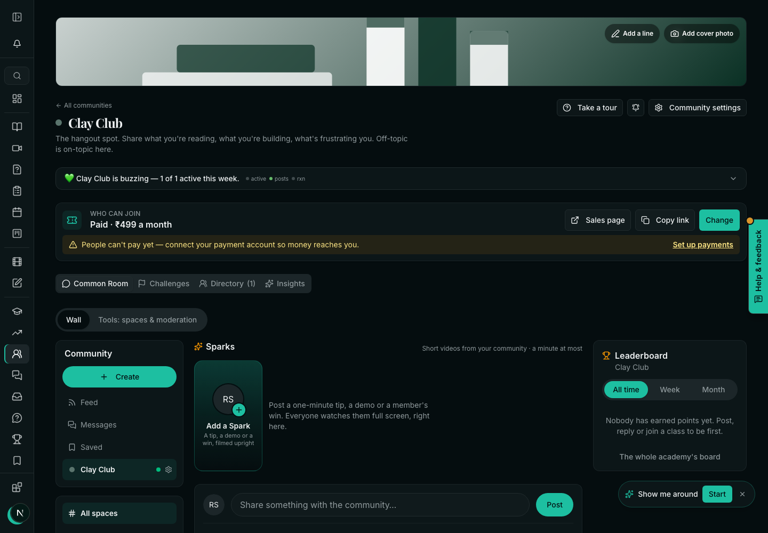Open the add-apps grid-plus icon
The width and height of the screenshot is (768, 533).
coord(17,487)
